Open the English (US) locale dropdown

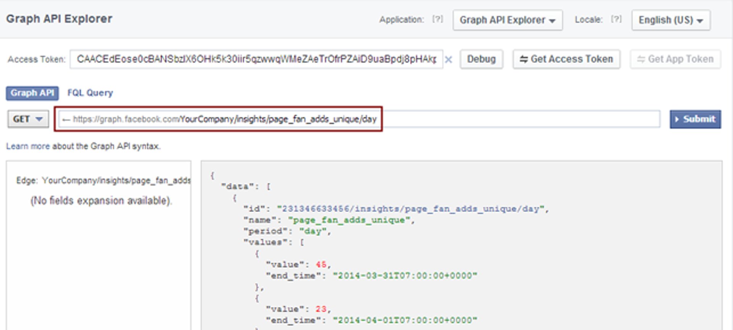click(x=671, y=20)
